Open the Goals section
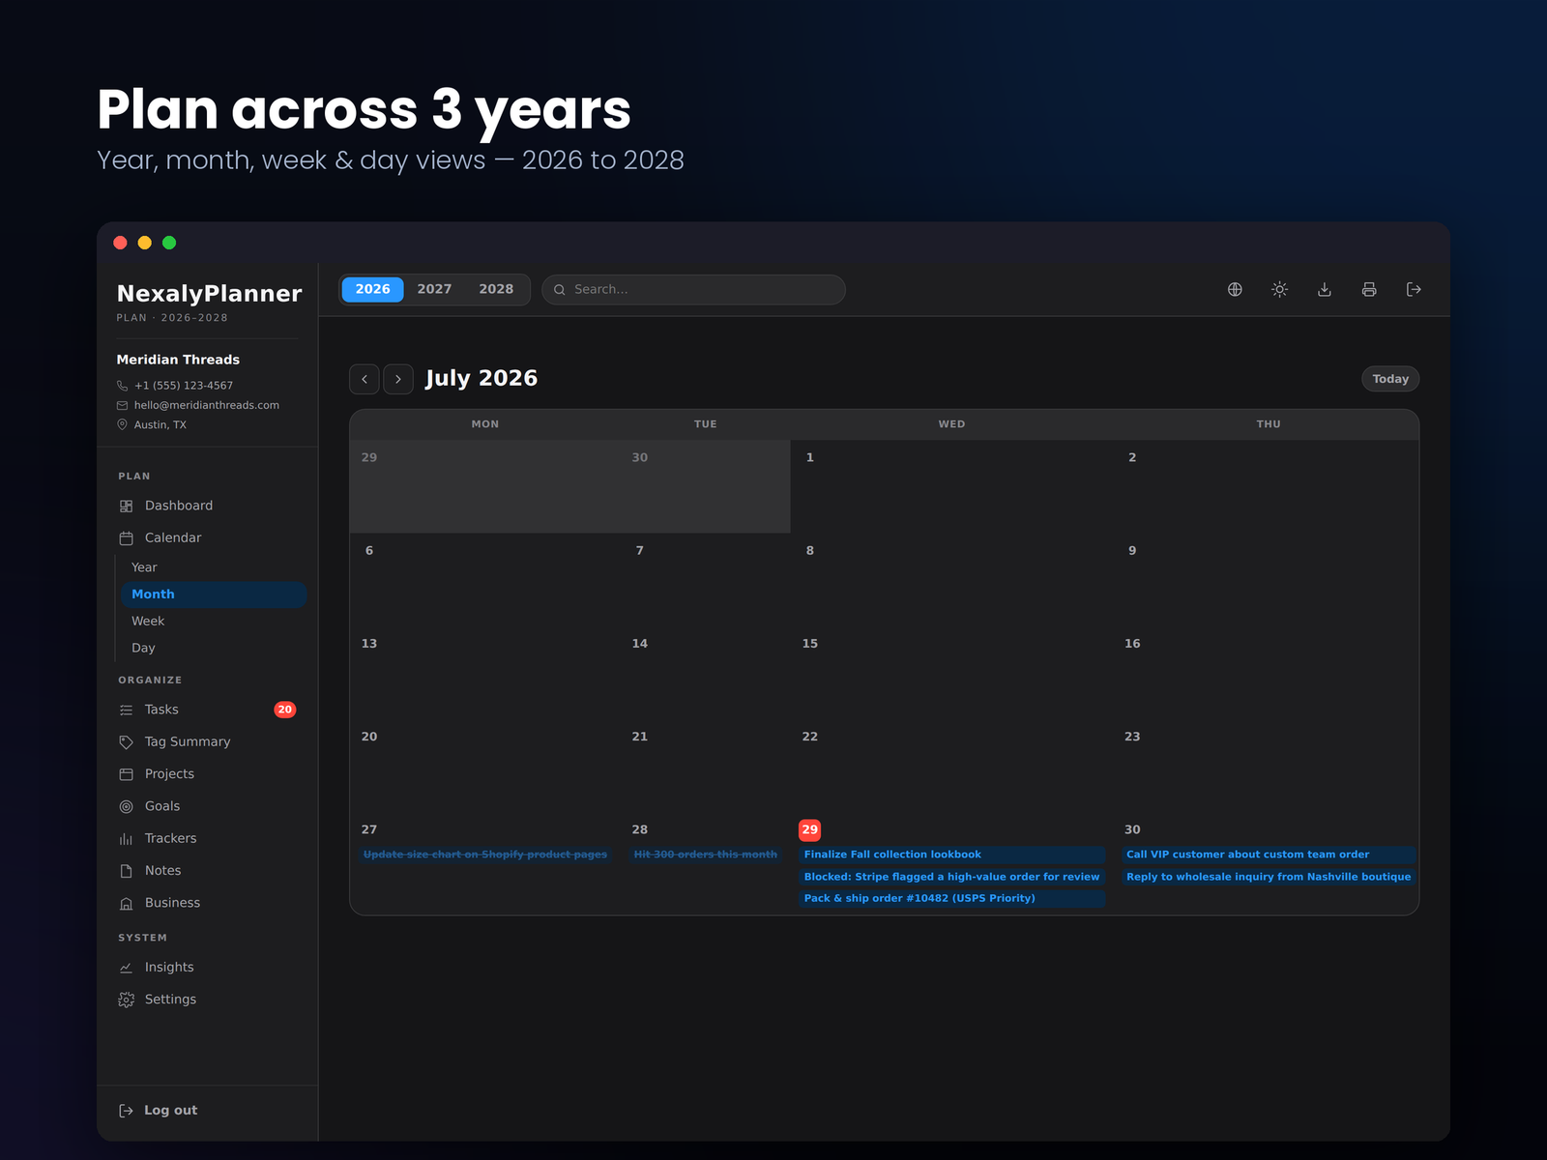 pos(208,806)
